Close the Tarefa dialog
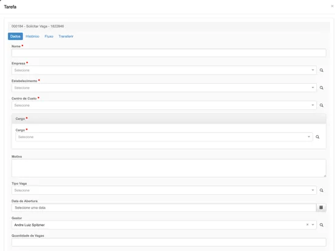 tap(332, 6)
